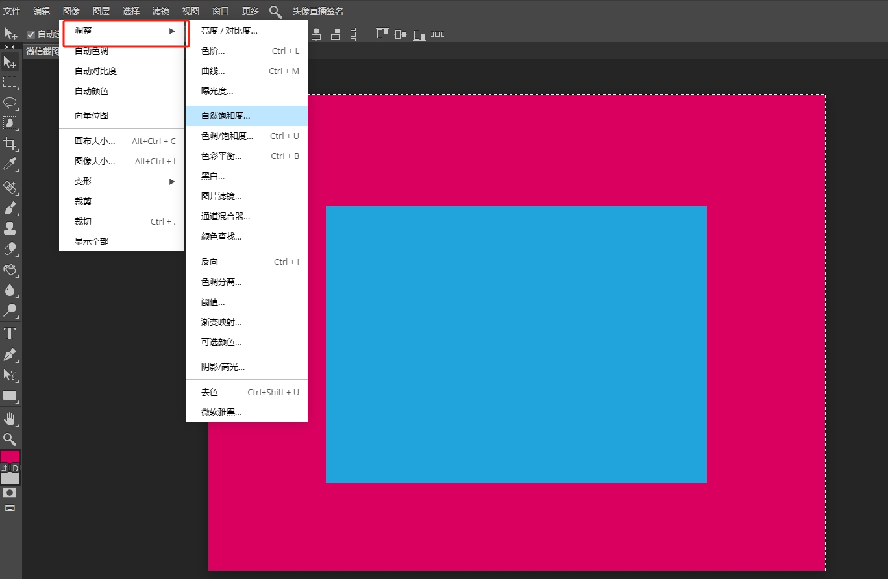Screen dimensions: 888x579
Task: Open the pink foreground color swatch
Action: 10,456
